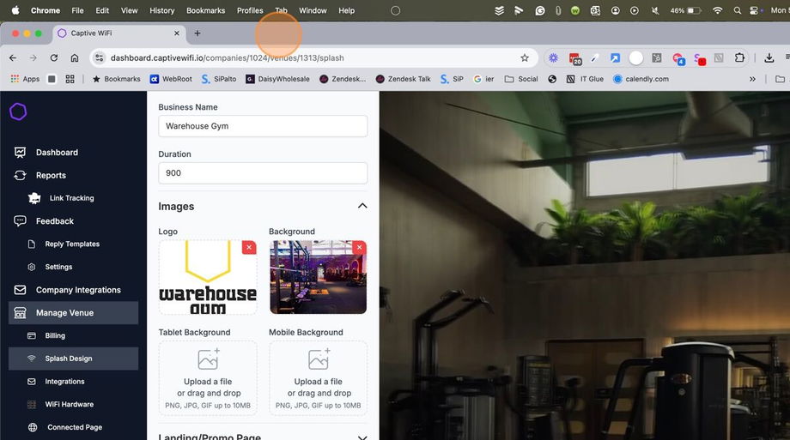
Task: Open the Profiles menu
Action: pos(250,10)
